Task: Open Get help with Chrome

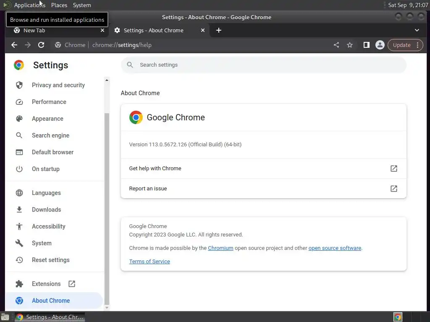Action: pyautogui.click(x=264, y=169)
